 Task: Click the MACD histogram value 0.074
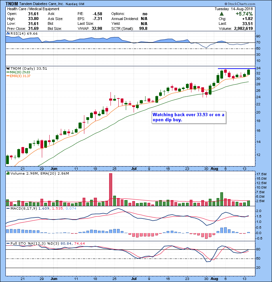tap(71, 209)
